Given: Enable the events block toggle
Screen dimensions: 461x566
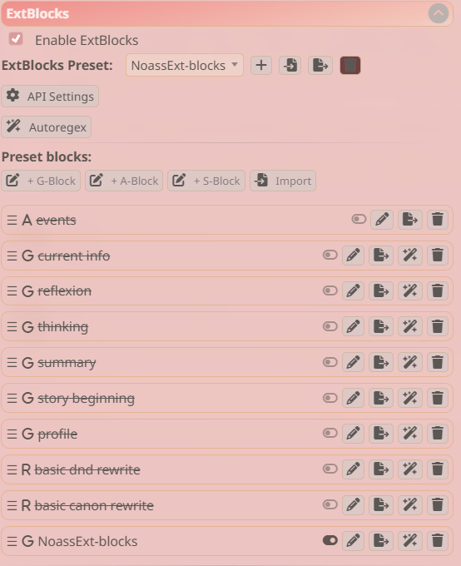Looking at the screenshot, I should [359, 219].
